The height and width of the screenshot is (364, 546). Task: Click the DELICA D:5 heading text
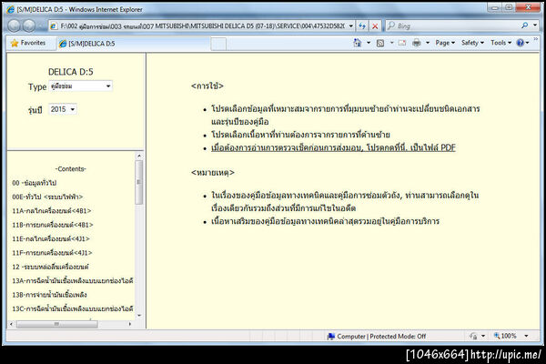tap(71, 72)
